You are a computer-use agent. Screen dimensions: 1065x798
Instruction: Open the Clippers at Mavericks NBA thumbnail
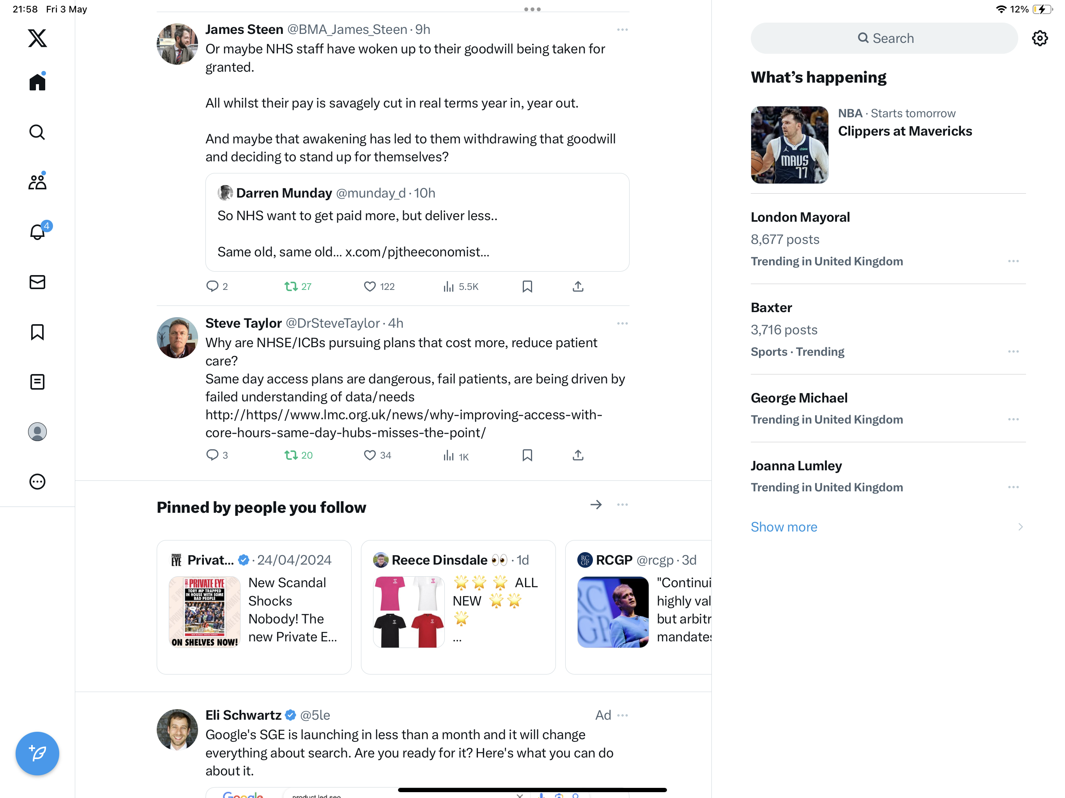[x=790, y=145]
